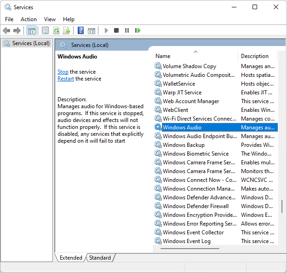Click gear icon next to Windows Defender Firewall
This screenshot has width=287, height=273.
[158, 206]
